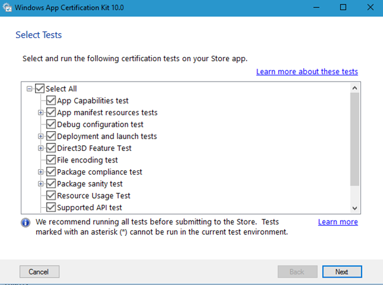
Task: Select the 'Direct3D Feature Test' row
Action: [x=94, y=148]
